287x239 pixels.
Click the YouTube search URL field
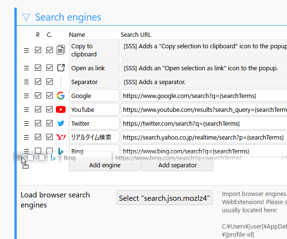(x=204, y=109)
